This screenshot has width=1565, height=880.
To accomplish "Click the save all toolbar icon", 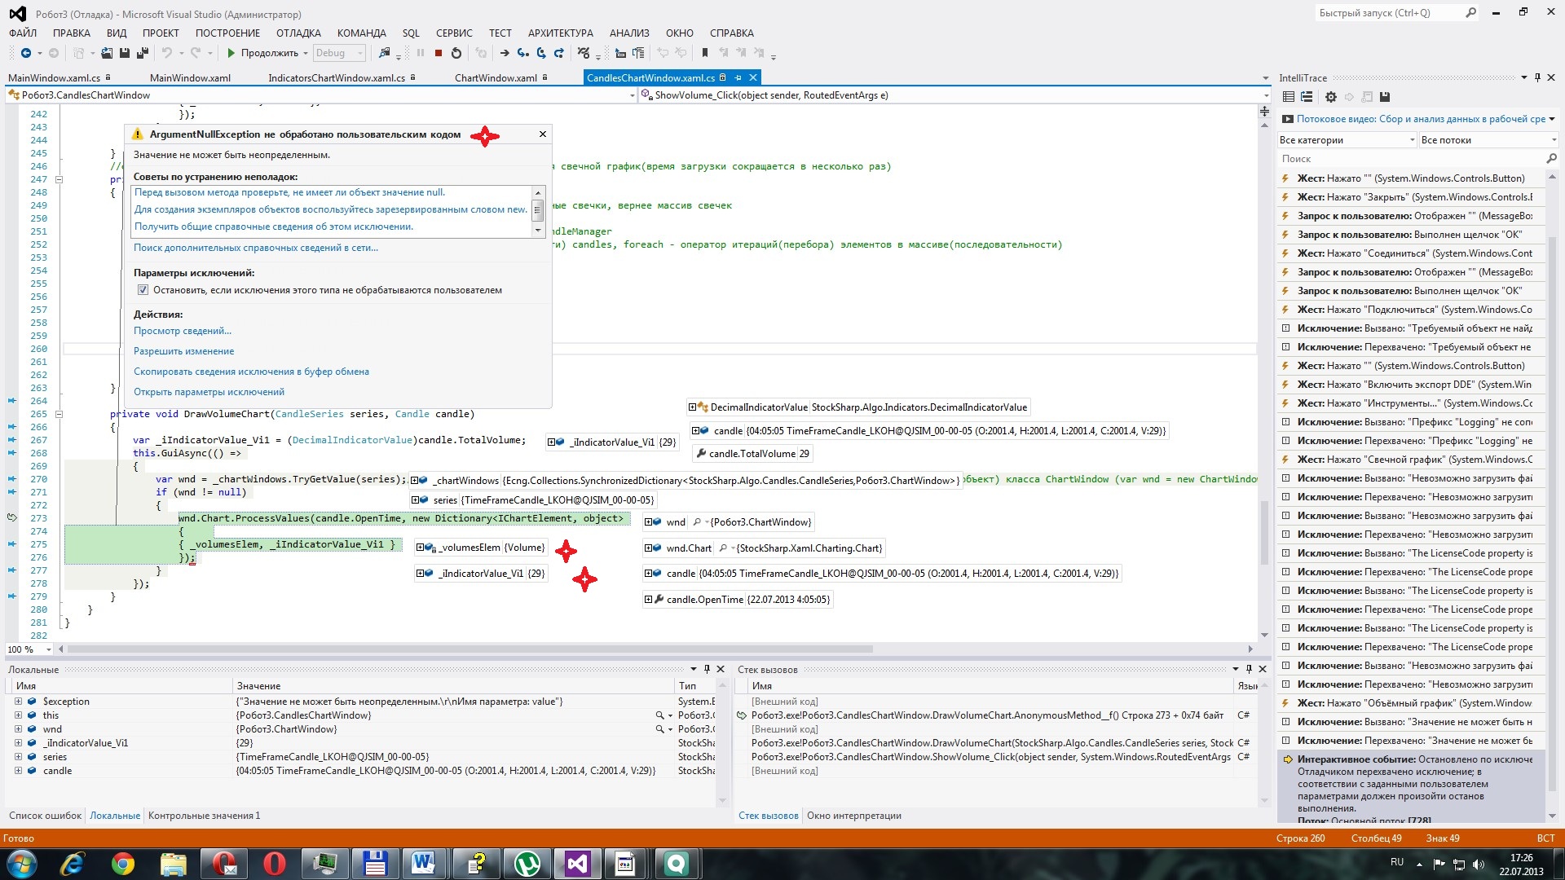I will 143,53.
